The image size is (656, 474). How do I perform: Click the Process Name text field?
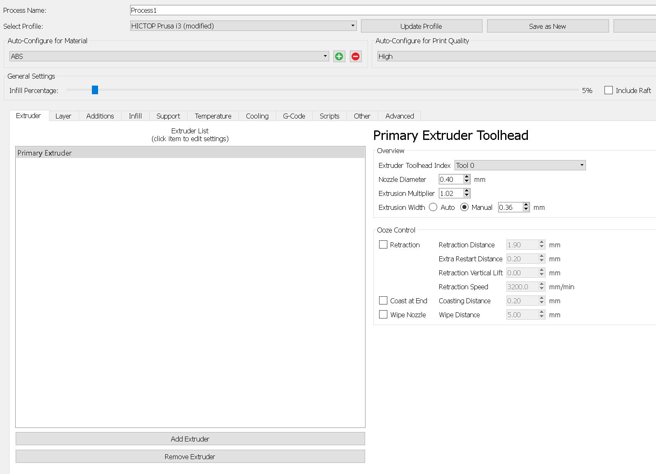(x=391, y=10)
